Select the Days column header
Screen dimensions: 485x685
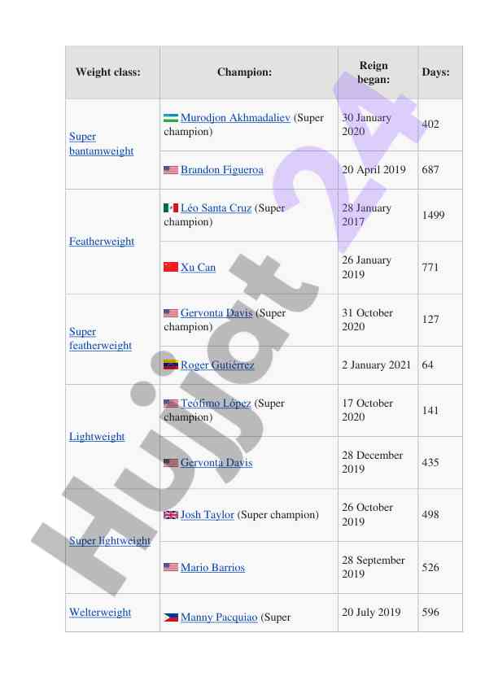[435, 72]
